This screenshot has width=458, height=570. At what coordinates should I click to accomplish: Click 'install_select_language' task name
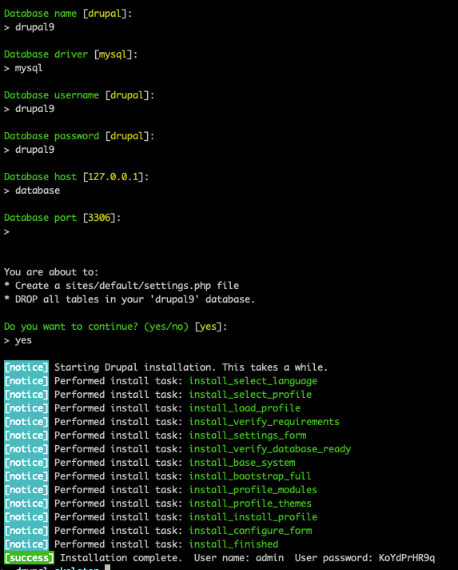pos(253,381)
